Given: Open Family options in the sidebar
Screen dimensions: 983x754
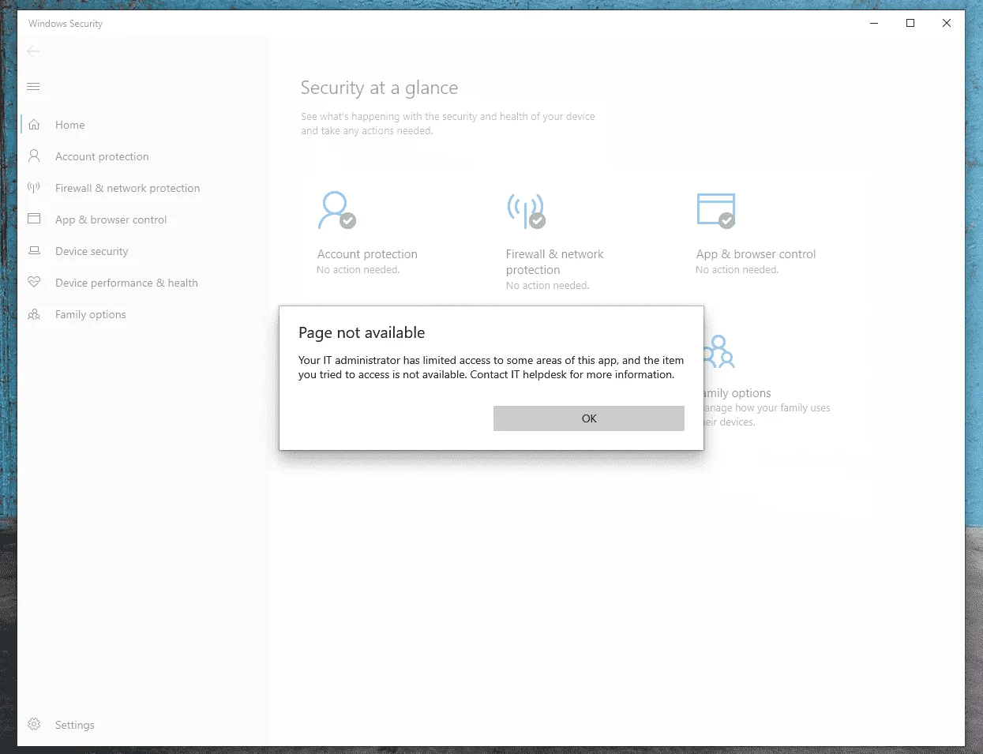Looking at the screenshot, I should click(x=91, y=314).
